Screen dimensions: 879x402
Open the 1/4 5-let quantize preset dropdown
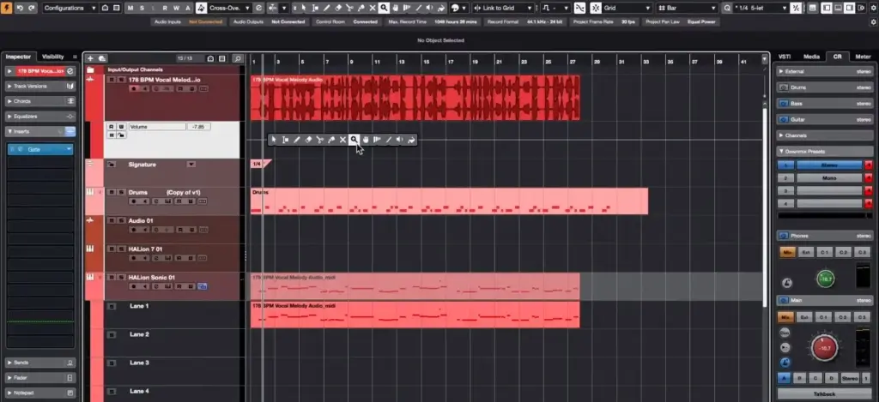point(761,8)
